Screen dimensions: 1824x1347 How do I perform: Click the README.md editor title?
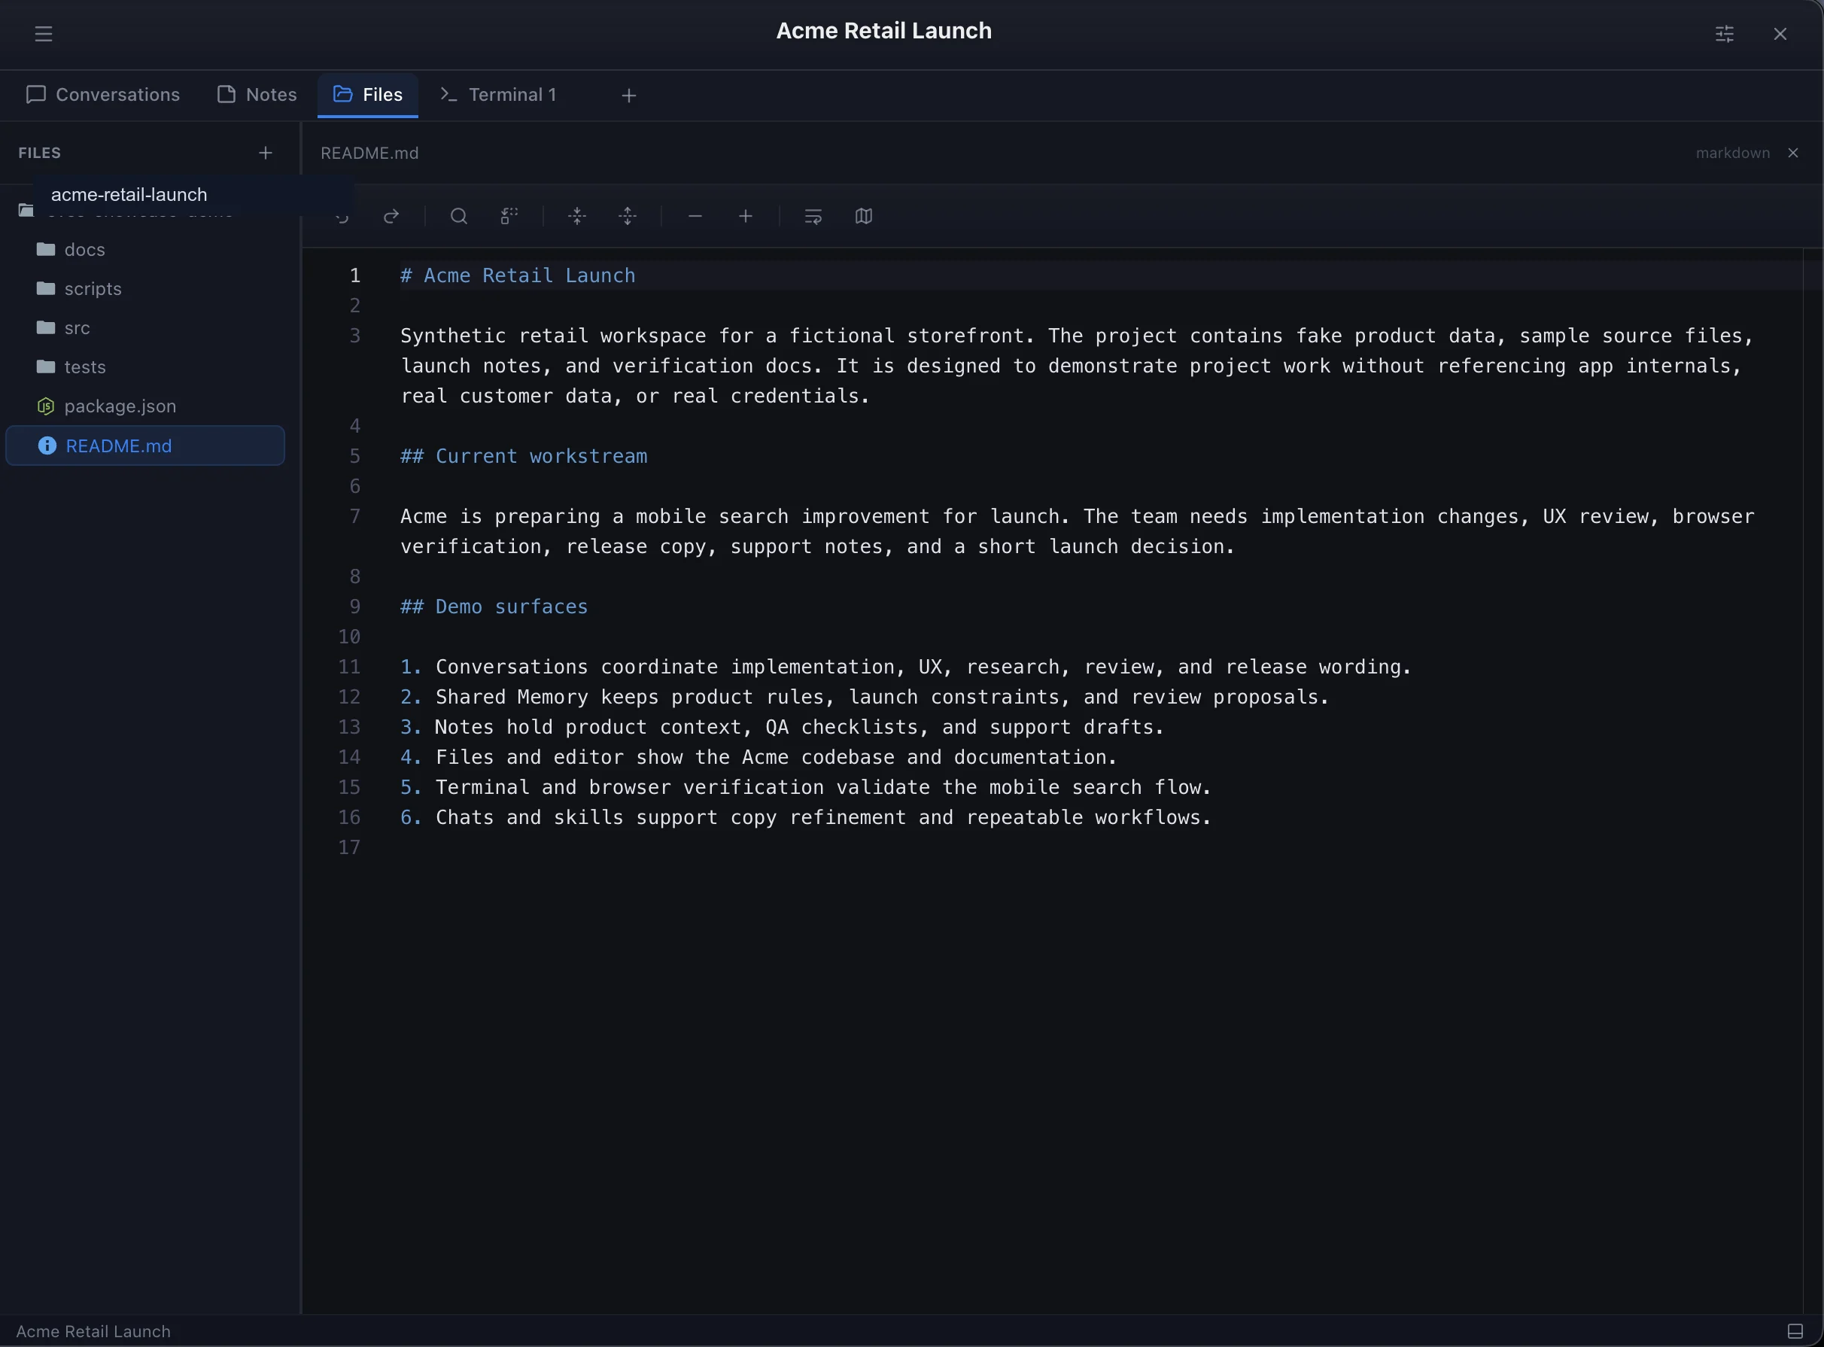[x=369, y=154]
